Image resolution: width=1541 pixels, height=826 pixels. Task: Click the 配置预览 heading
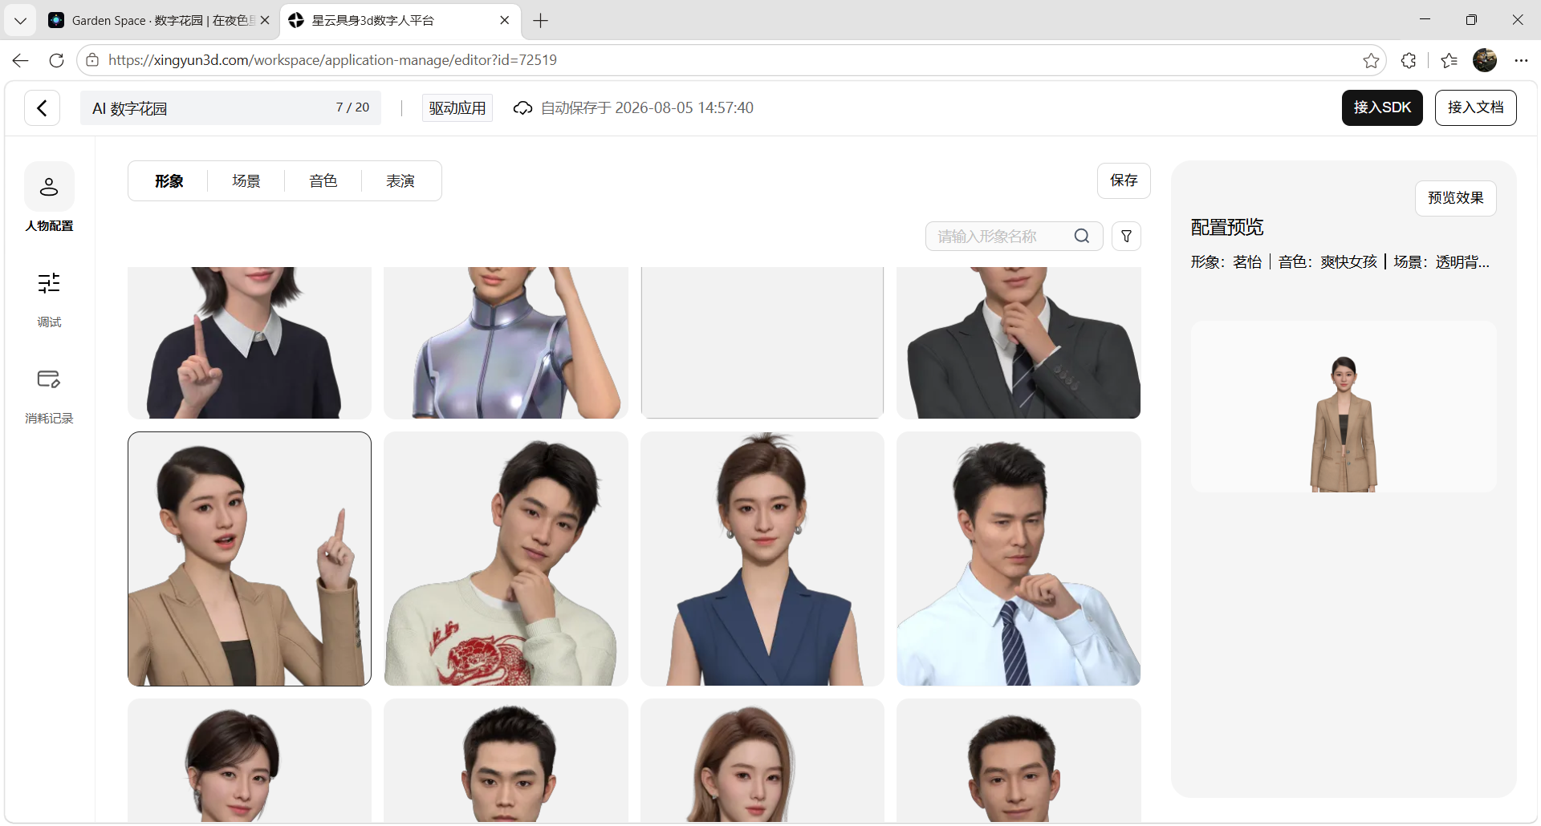(1227, 228)
